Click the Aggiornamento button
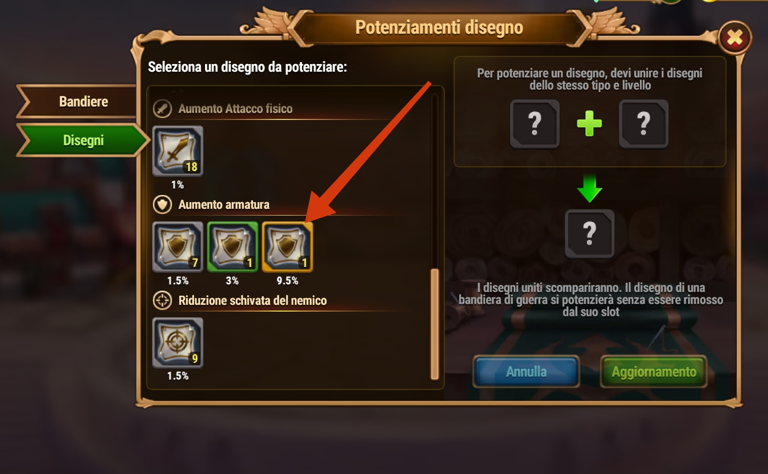This screenshot has height=474, width=768. [654, 371]
